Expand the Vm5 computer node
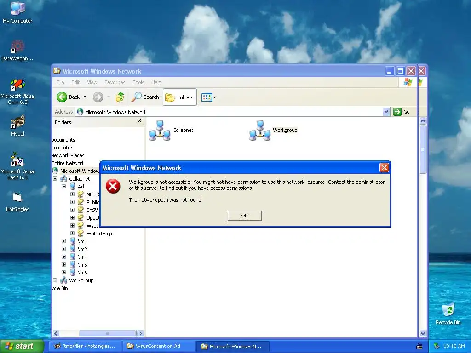This screenshot has height=353, width=471. point(63,264)
